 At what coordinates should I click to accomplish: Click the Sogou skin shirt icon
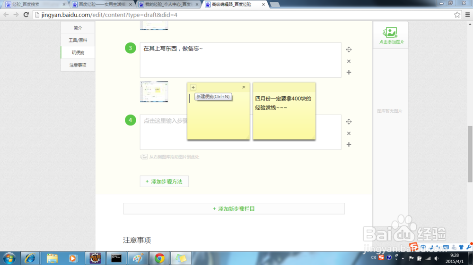pos(461,247)
